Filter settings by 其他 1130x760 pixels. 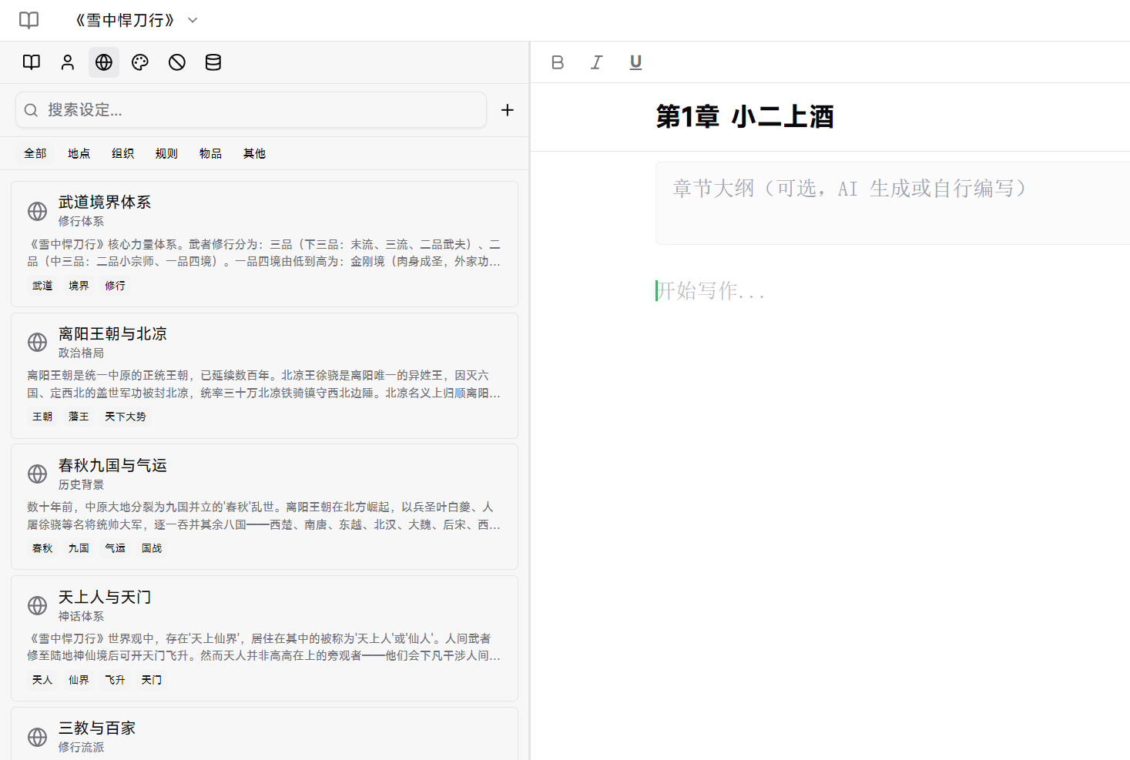(x=254, y=153)
